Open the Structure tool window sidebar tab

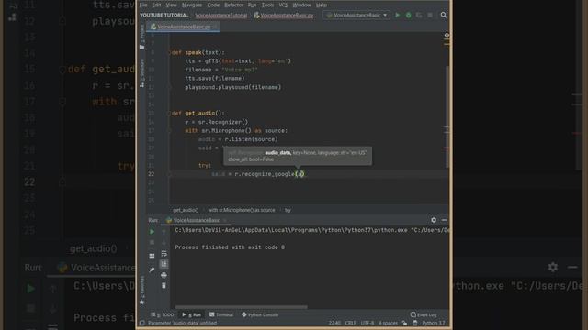click(141, 73)
